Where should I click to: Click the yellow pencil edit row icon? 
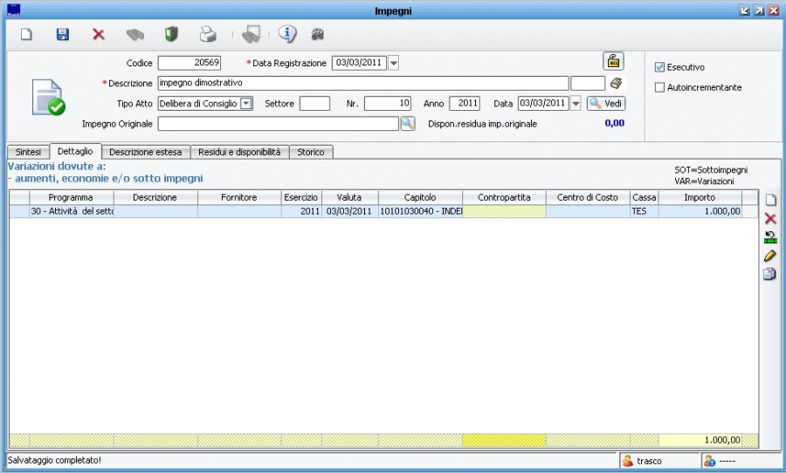770,256
